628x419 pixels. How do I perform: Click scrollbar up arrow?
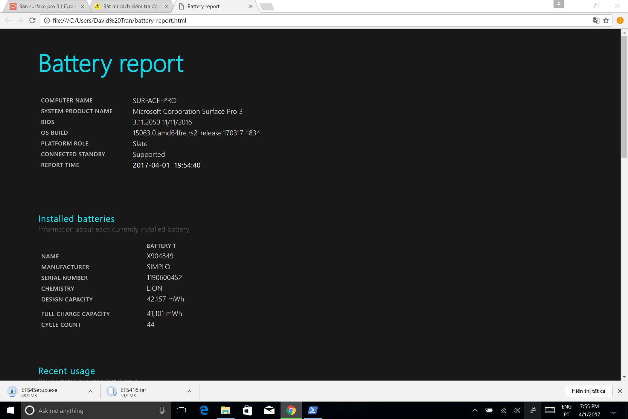[624, 32]
